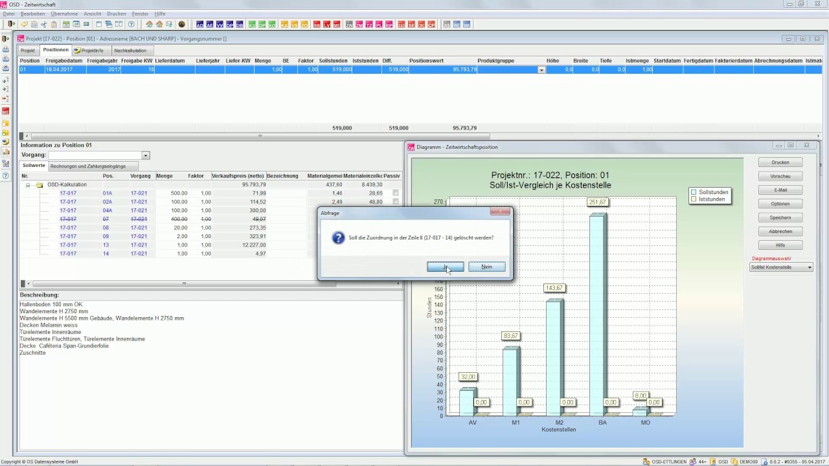Click Abbrechen in the Diagramm window

coord(780,231)
